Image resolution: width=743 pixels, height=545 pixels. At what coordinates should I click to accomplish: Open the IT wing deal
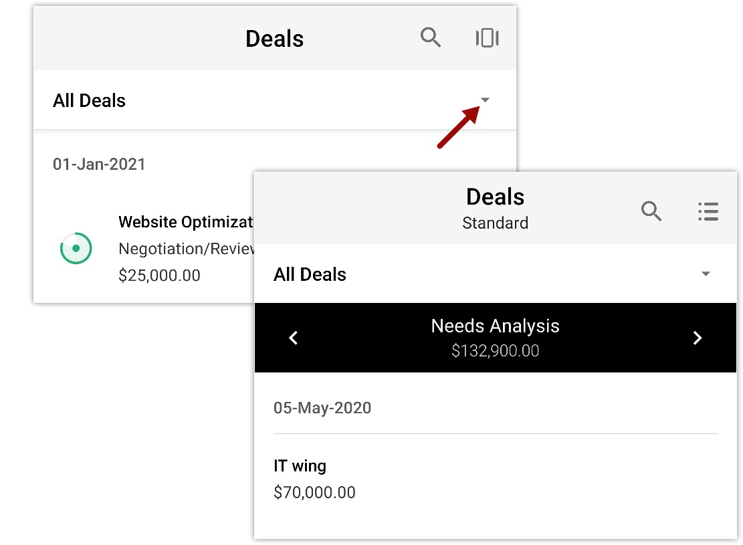(300, 466)
